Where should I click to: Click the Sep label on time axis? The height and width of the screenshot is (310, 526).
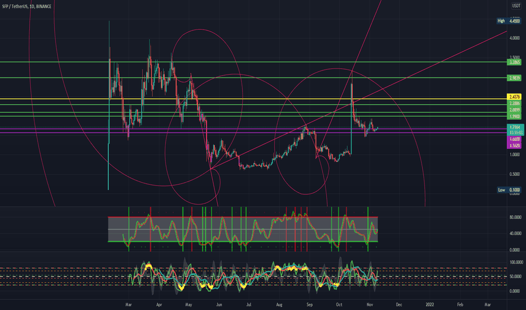310,304
